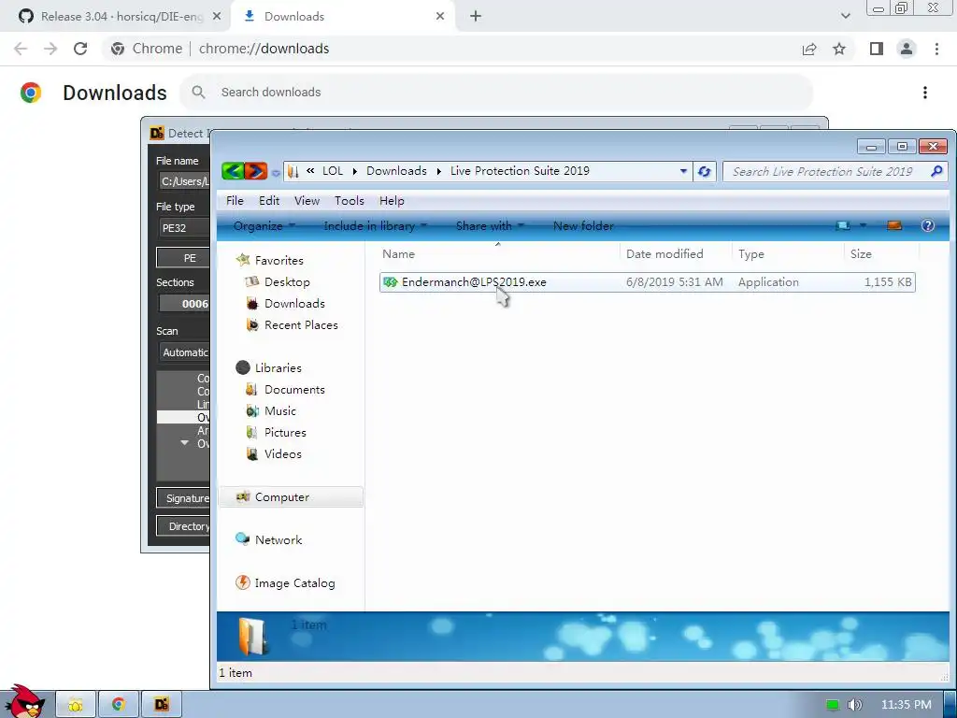
Task: Open Chrome from the taskbar
Action: tap(119, 705)
